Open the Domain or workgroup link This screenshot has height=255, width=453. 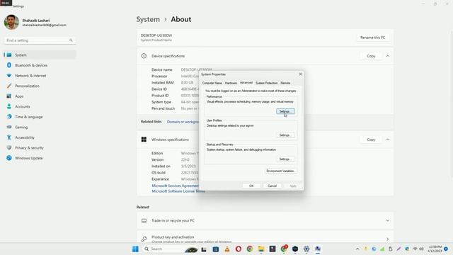tap(183, 122)
